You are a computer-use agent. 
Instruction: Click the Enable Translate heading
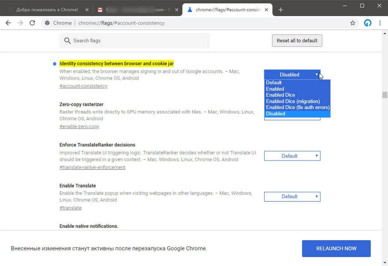[x=78, y=186]
